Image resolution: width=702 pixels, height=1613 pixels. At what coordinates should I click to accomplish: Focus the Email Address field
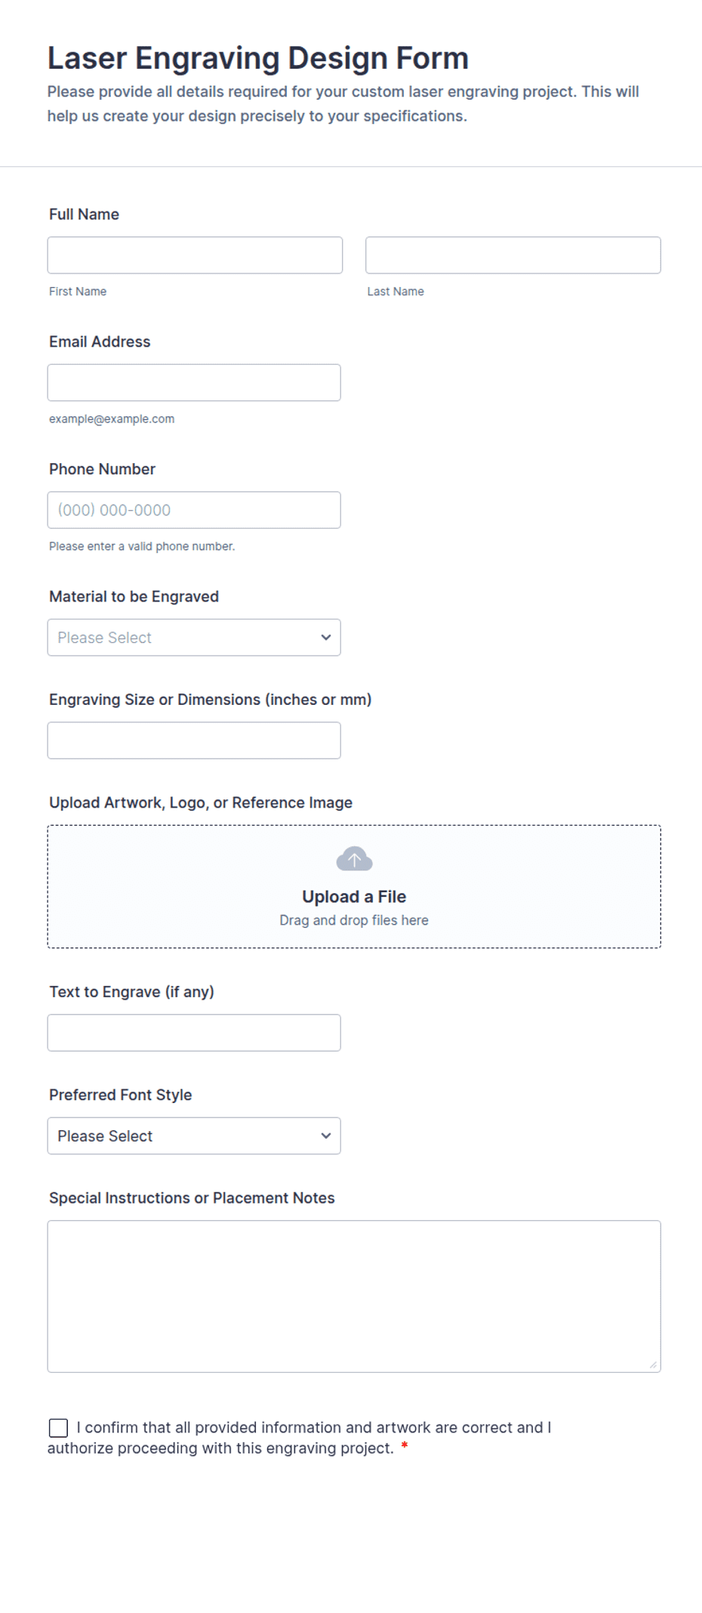pyautogui.click(x=194, y=383)
